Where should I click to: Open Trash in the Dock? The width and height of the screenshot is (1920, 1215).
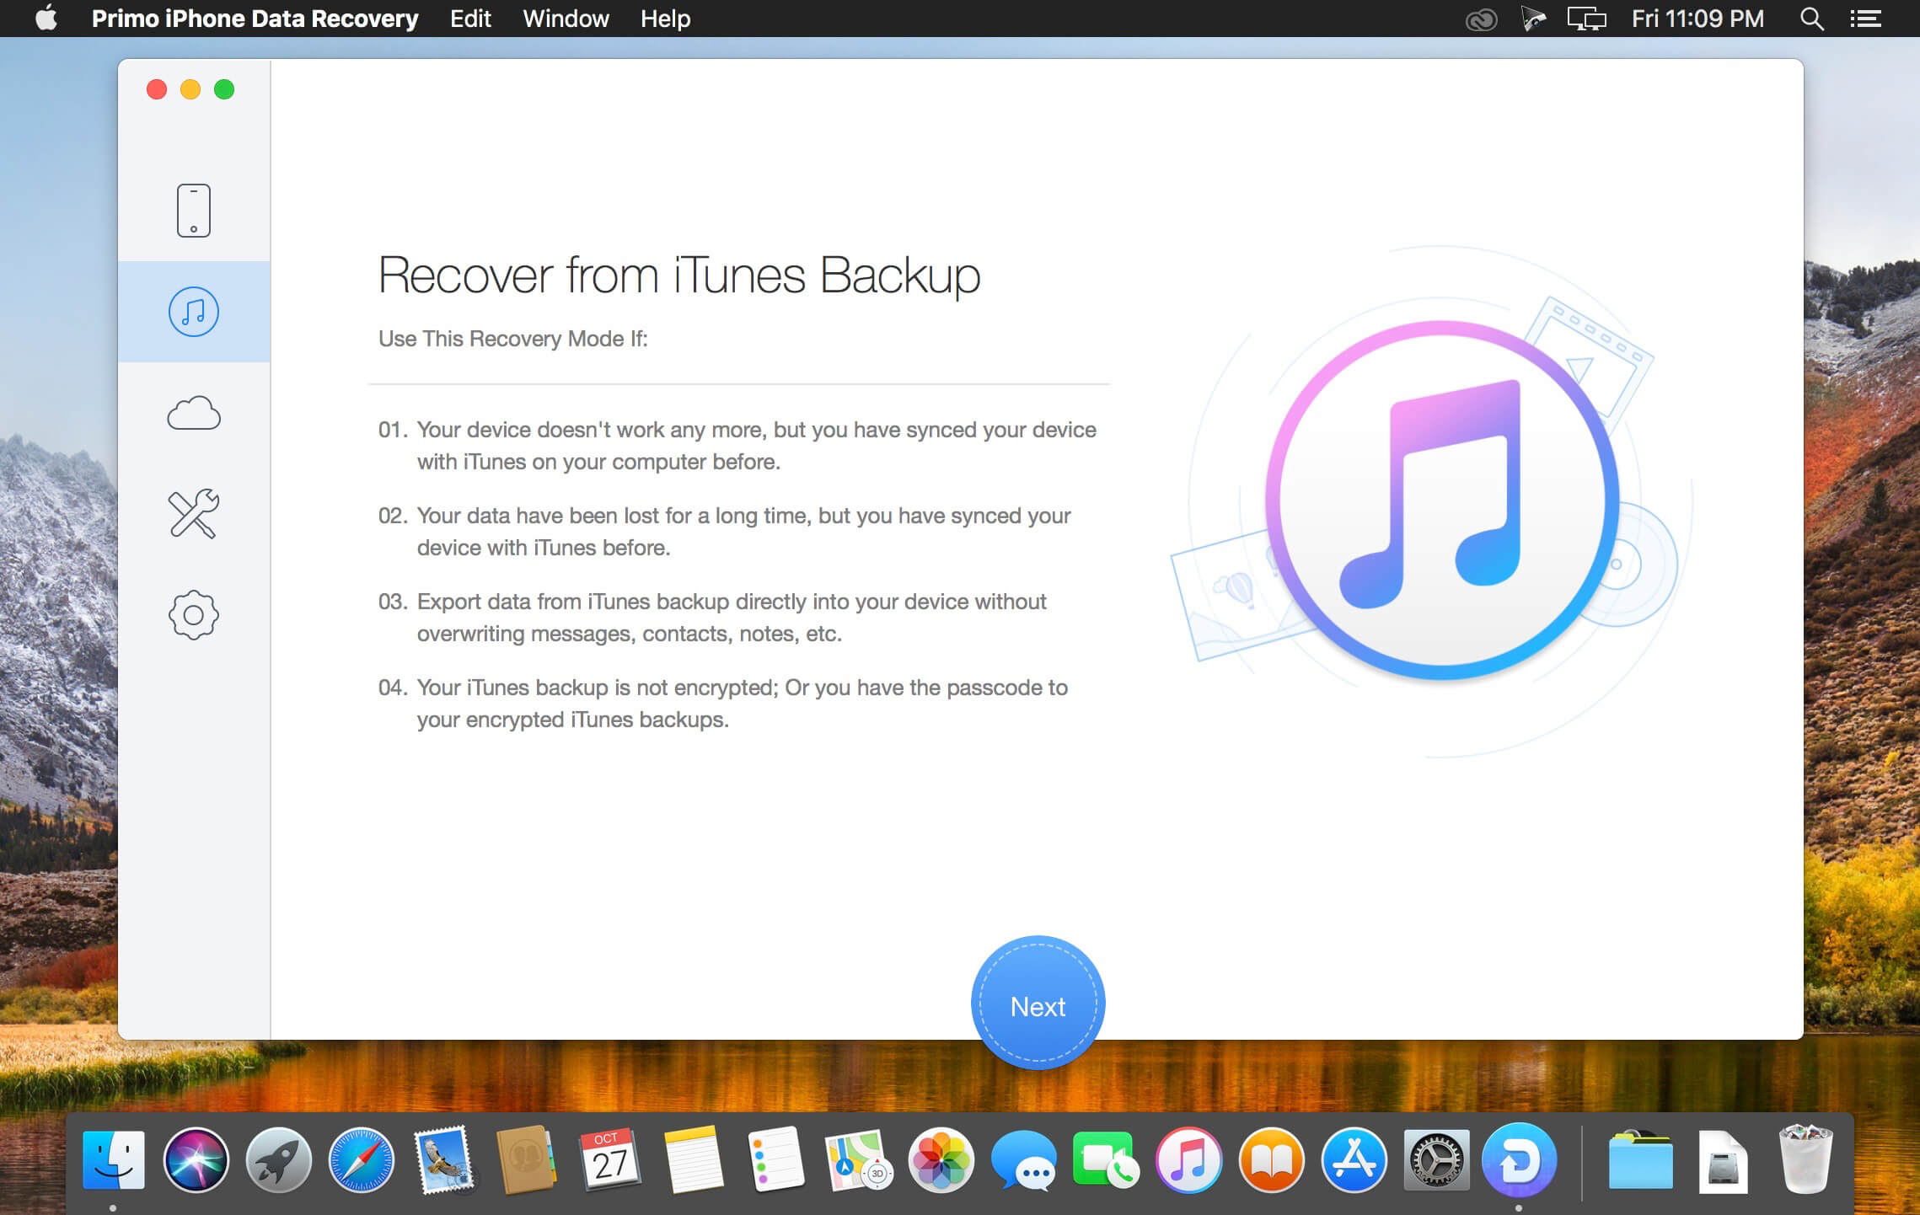[1805, 1160]
